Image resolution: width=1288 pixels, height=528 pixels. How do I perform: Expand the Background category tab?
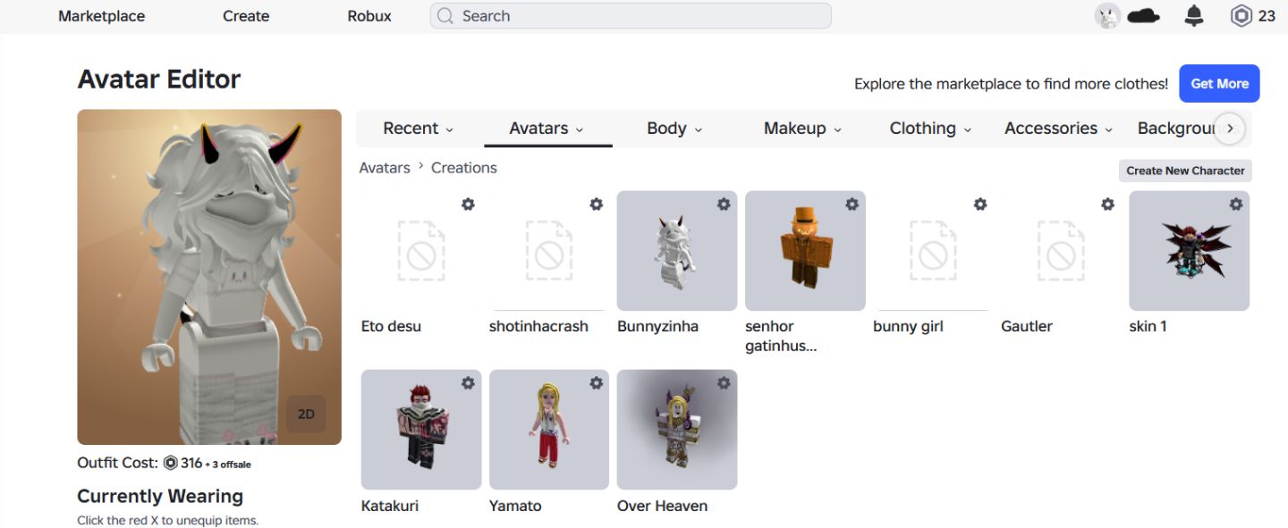tap(1176, 129)
